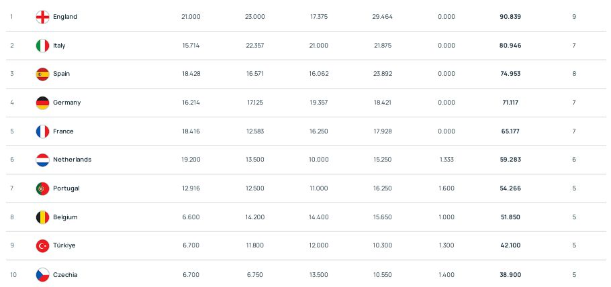Click the Spain flag icon
This screenshot has width=611, height=287.
[42, 74]
